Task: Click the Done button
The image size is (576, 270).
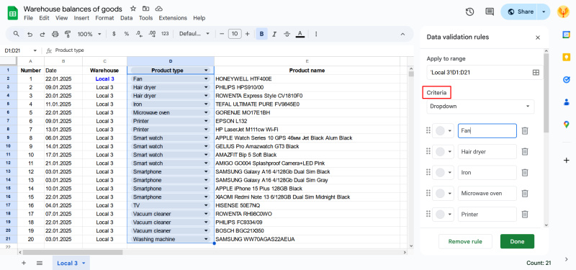Action: pyautogui.click(x=517, y=241)
